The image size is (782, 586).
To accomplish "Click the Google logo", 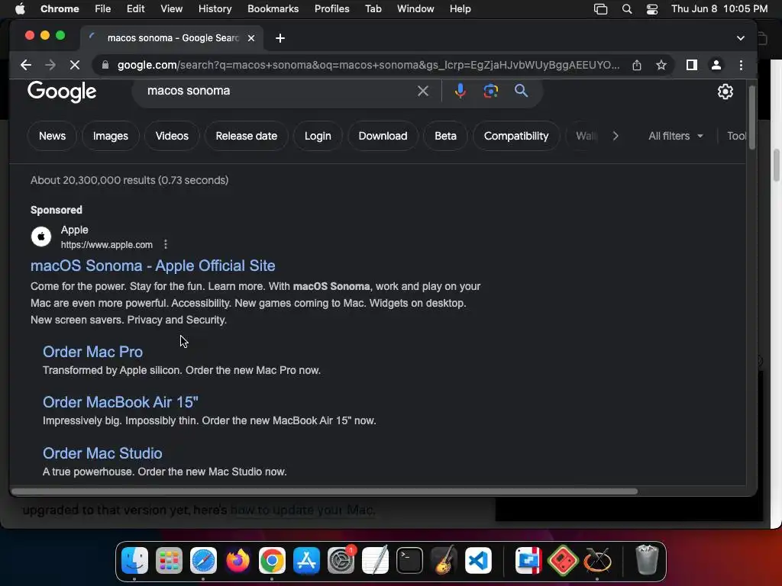I will click(62, 92).
